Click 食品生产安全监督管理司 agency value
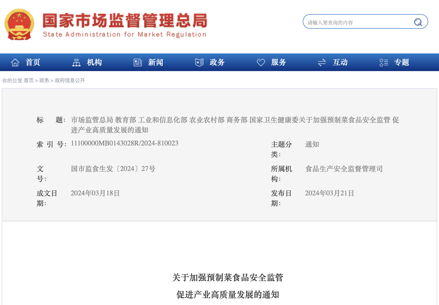The width and height of the screenshot is (439, 305). coord(344,169)
